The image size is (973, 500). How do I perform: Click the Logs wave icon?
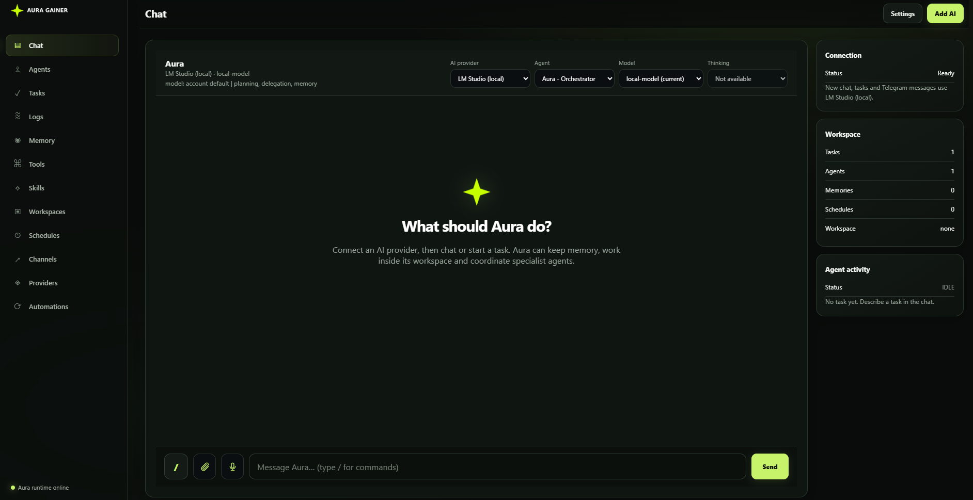click(x=18, y=116)
